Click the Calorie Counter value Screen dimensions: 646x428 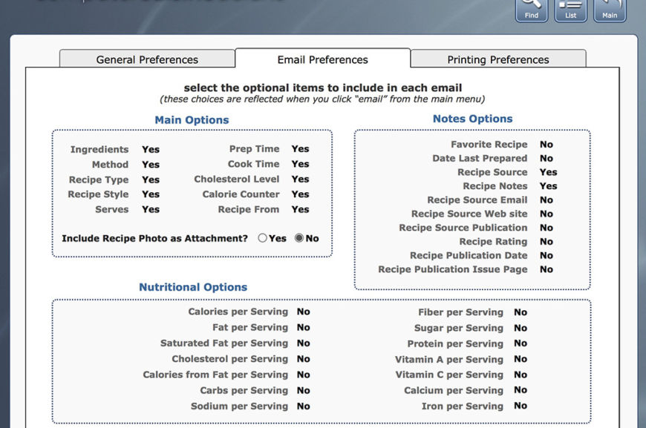300,194
